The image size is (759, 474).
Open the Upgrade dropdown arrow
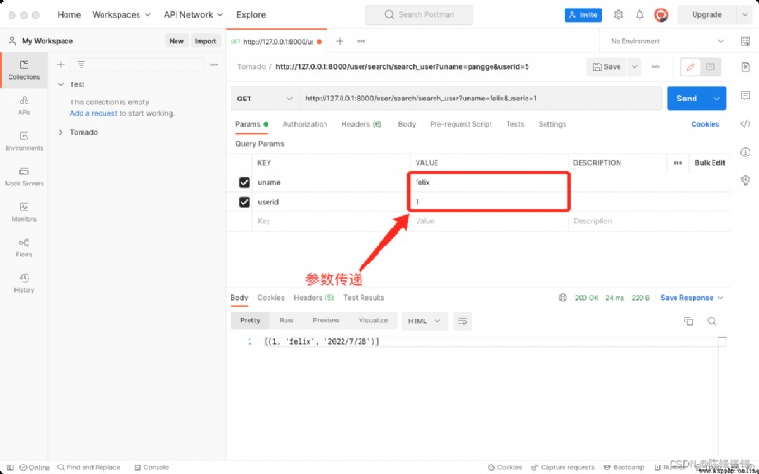pos(745,15)
